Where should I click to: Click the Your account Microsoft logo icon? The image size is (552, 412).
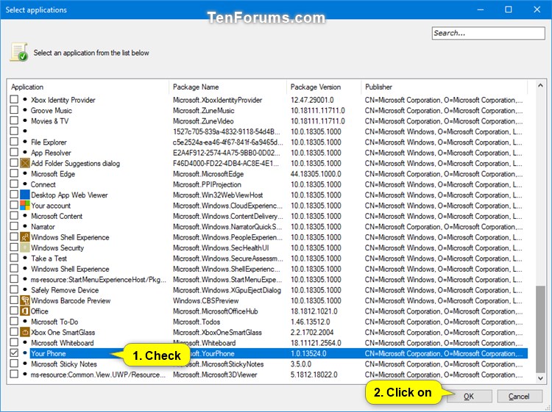[x=25, y=205]
